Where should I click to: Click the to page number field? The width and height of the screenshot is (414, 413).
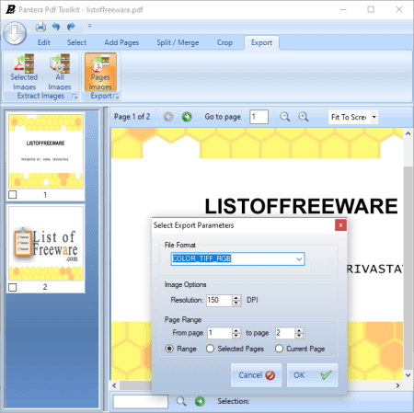285,333
